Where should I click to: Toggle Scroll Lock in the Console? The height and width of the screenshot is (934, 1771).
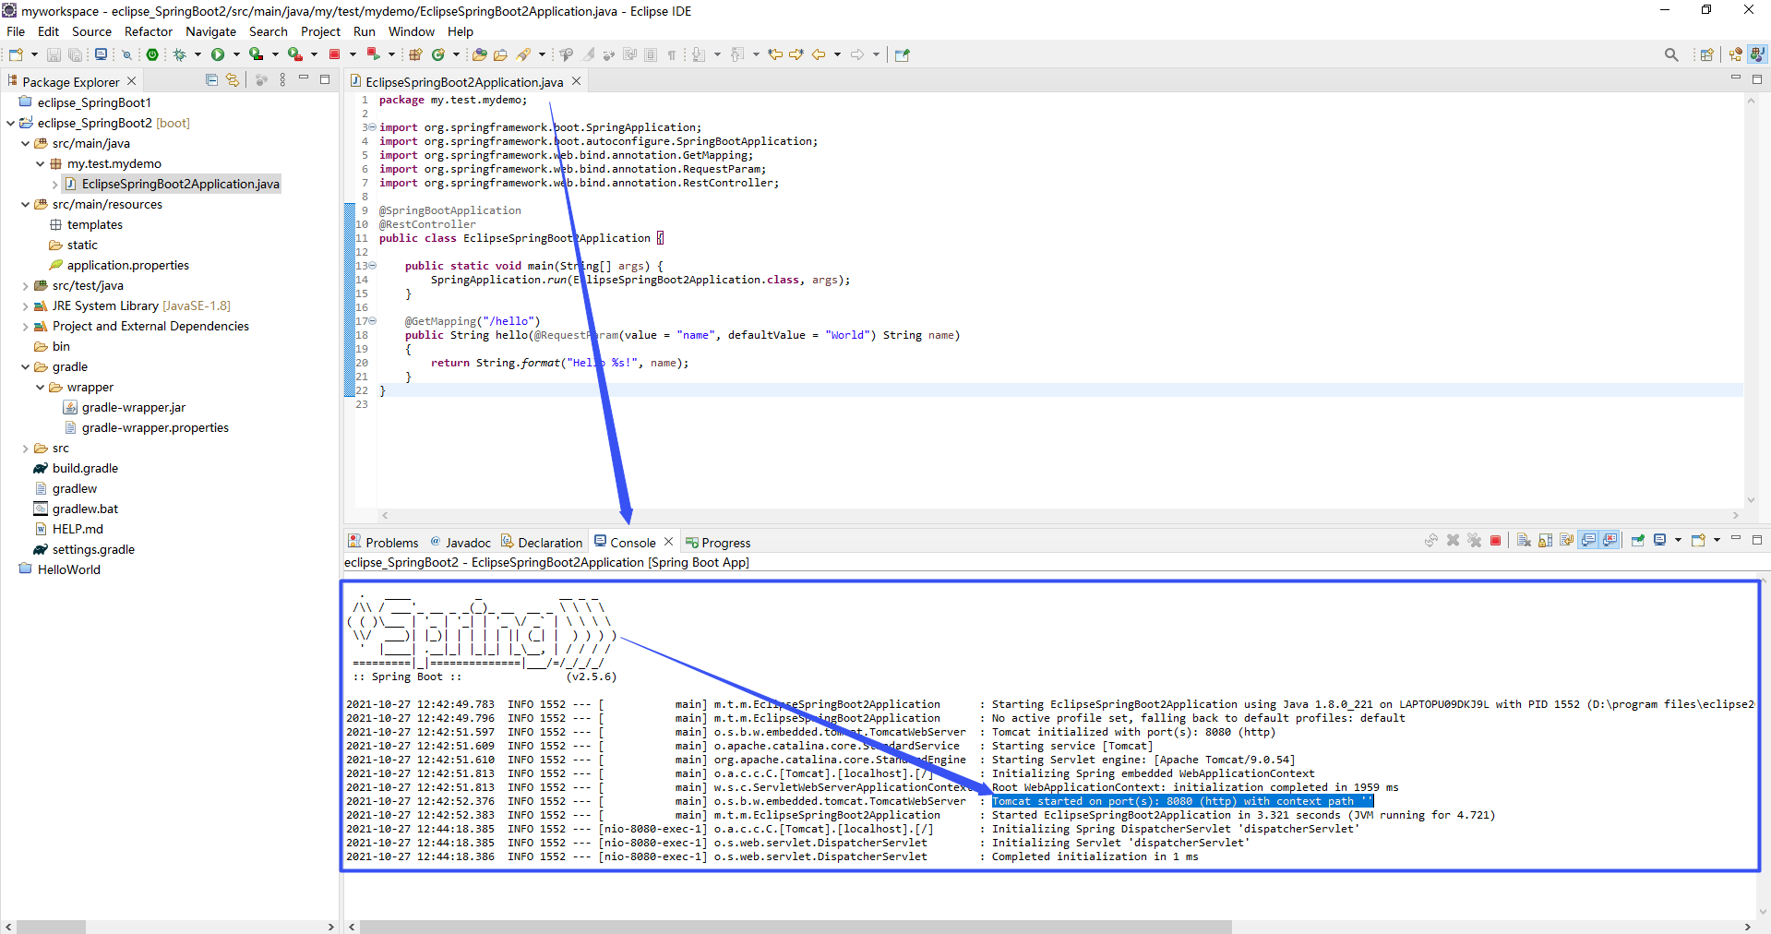point(1545,541)
